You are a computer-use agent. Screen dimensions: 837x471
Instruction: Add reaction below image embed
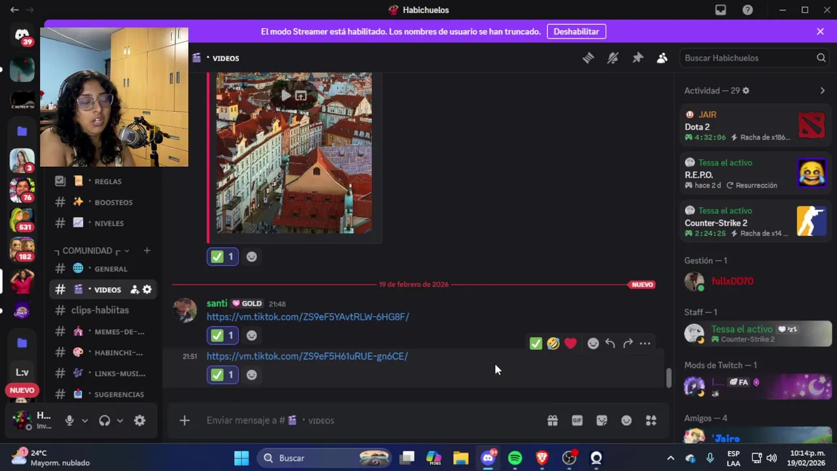point(252,256)
